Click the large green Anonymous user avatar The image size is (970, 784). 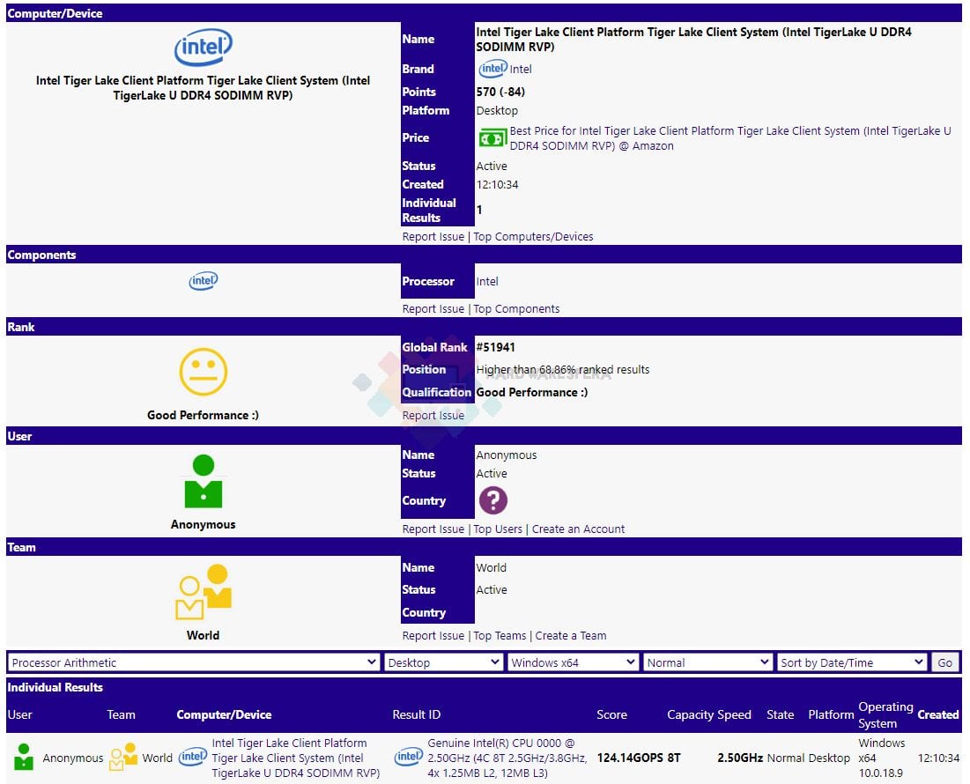pyautogui.click(x=203, y=481)
